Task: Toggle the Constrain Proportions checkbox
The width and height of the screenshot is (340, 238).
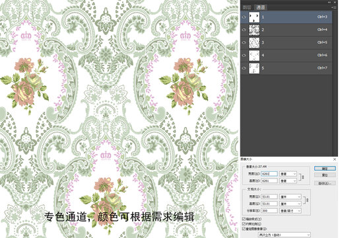Action: click(x=244, y=223)
